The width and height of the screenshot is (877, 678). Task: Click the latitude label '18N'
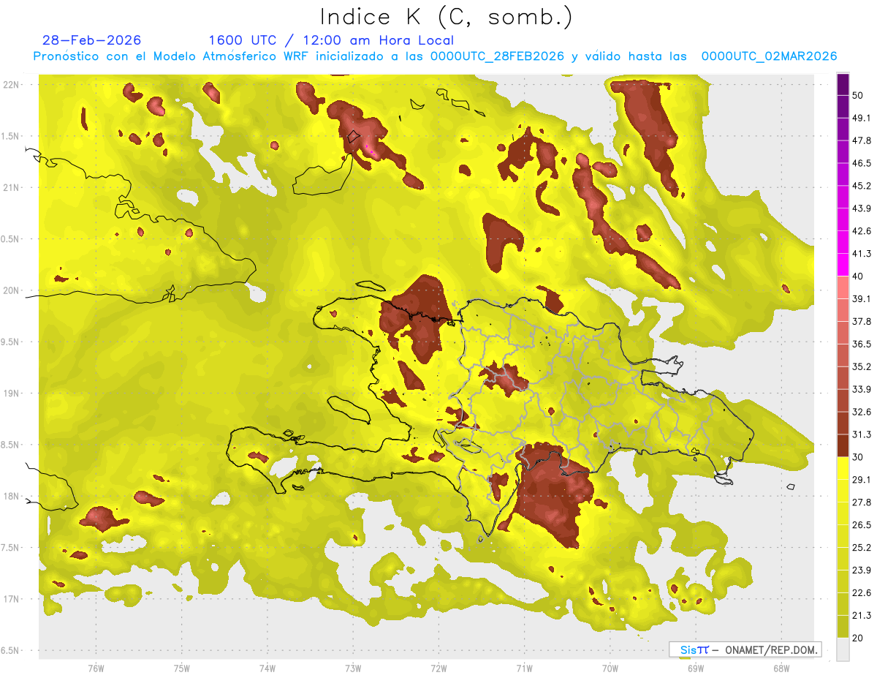click(10, 497)
